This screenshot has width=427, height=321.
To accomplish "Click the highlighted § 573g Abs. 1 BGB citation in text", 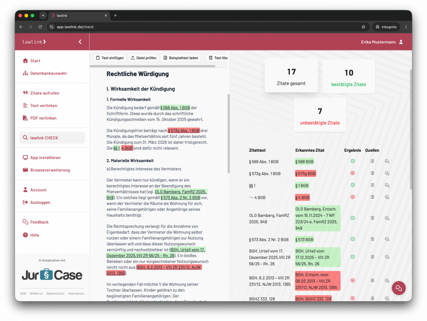I will (x=183, y=130).
